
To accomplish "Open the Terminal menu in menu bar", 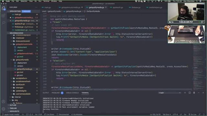I will [46, 1].
